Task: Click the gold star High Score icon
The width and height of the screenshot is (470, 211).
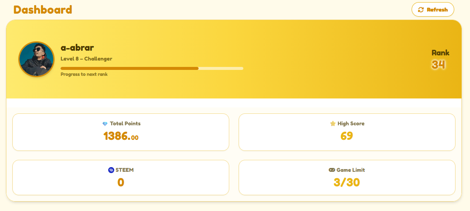Action: [x=333, y=124]
